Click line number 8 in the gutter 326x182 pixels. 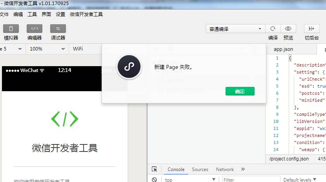(277, 107)
